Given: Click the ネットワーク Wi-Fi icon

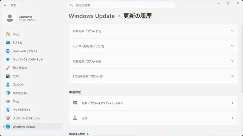Looking at the screenshot, I should [8, 59].
